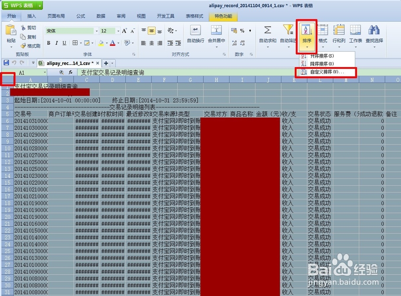This screenshot has width=401, height=296.
Task: Switch to the 数据 ribbon tab
Action: 101,16
